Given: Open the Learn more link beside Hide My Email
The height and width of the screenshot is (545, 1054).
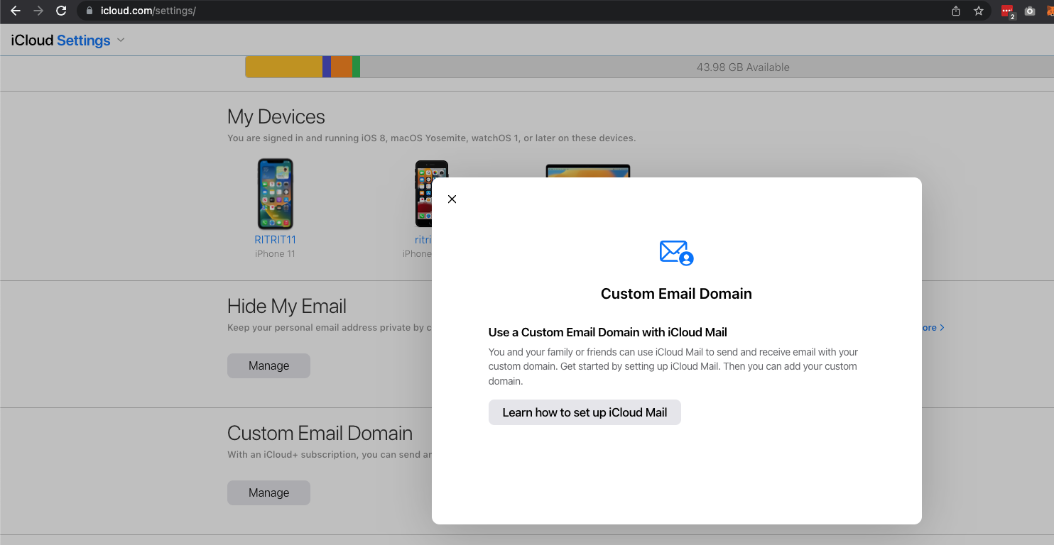Looking at the screenshot, I should click(x=933, y=328).
